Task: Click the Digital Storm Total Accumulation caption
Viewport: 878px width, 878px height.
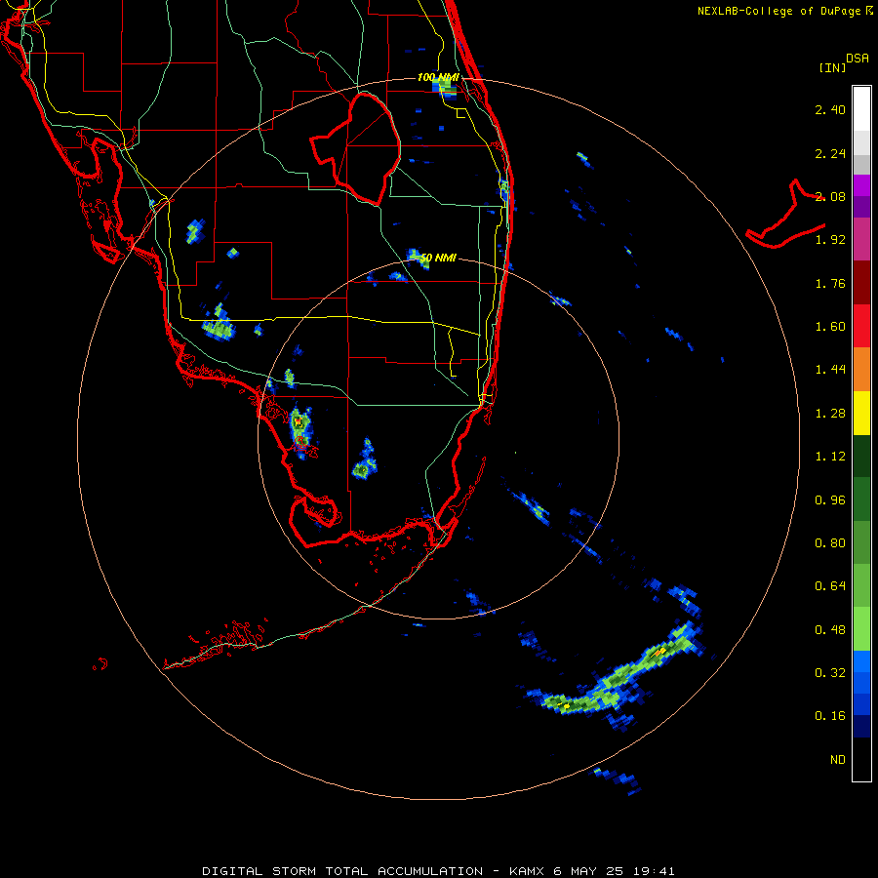Action: point(438,871)
